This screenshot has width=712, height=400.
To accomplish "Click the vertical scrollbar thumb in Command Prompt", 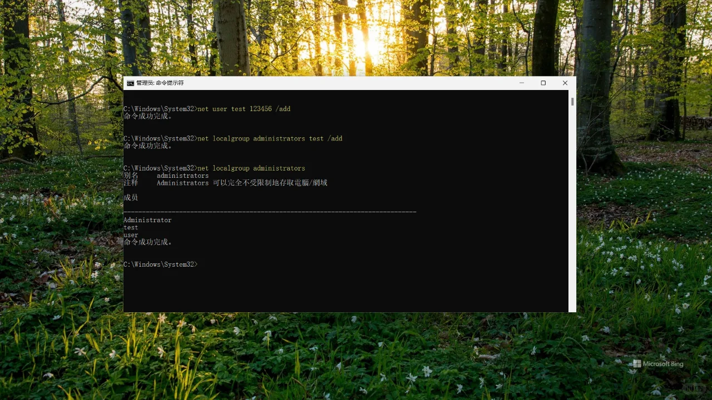I will pos(572,101).
